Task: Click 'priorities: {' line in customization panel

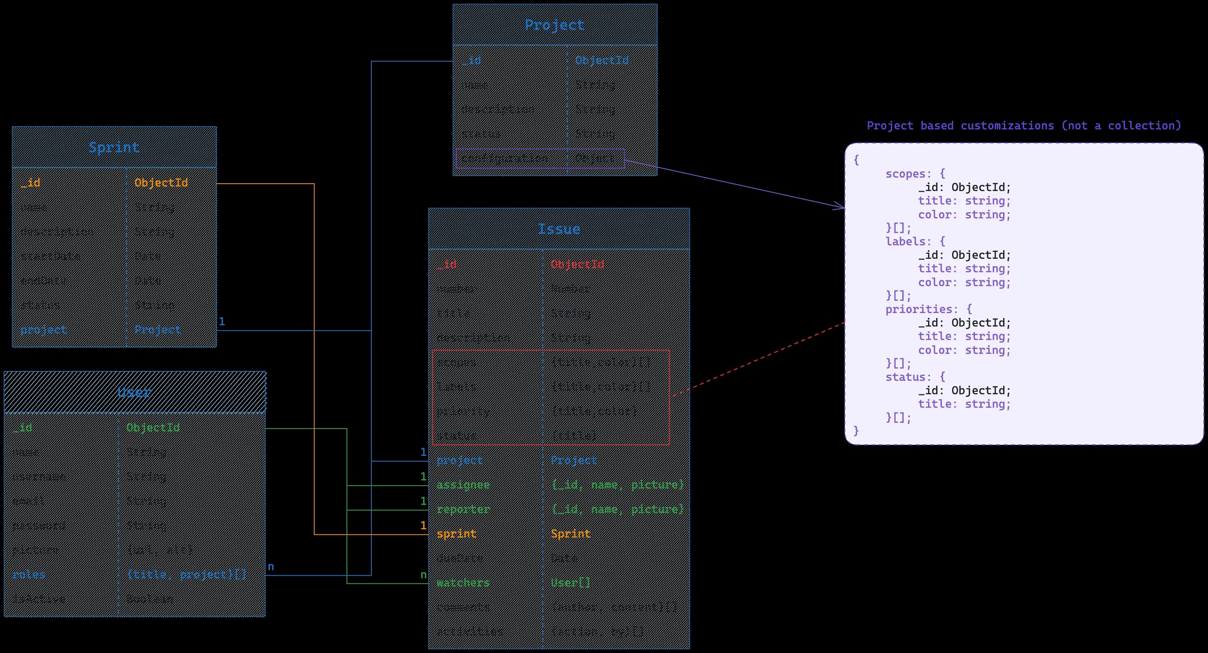Action: [929, 309]
